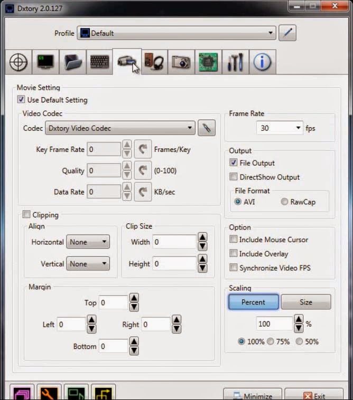
Task: Click the scaling percent input field
Action: point(274,323)
